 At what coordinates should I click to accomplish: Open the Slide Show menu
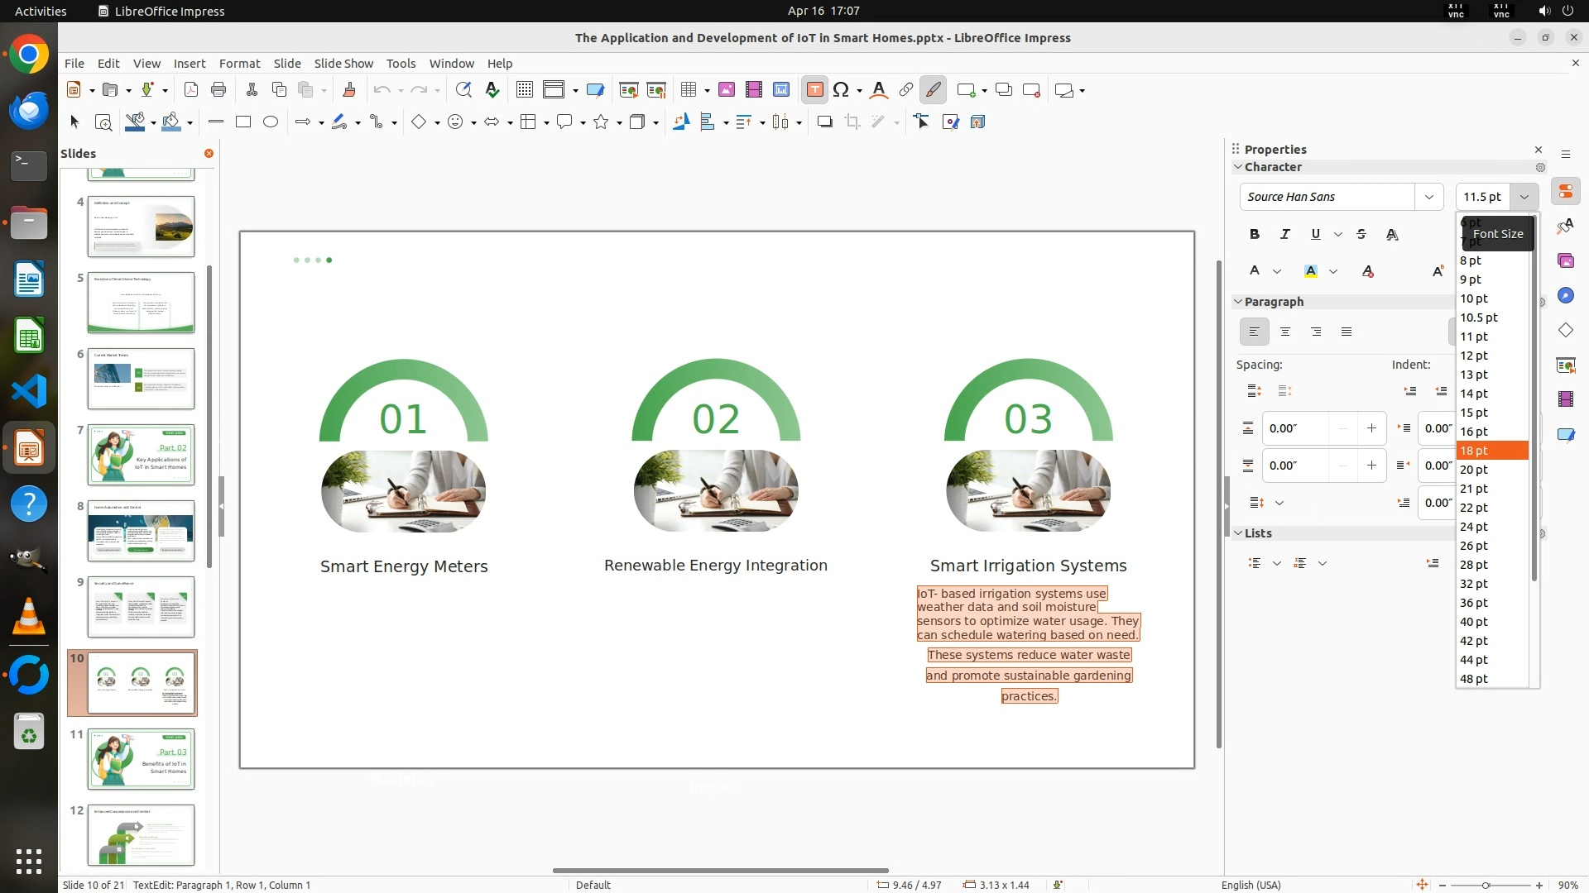click(343, 63)
